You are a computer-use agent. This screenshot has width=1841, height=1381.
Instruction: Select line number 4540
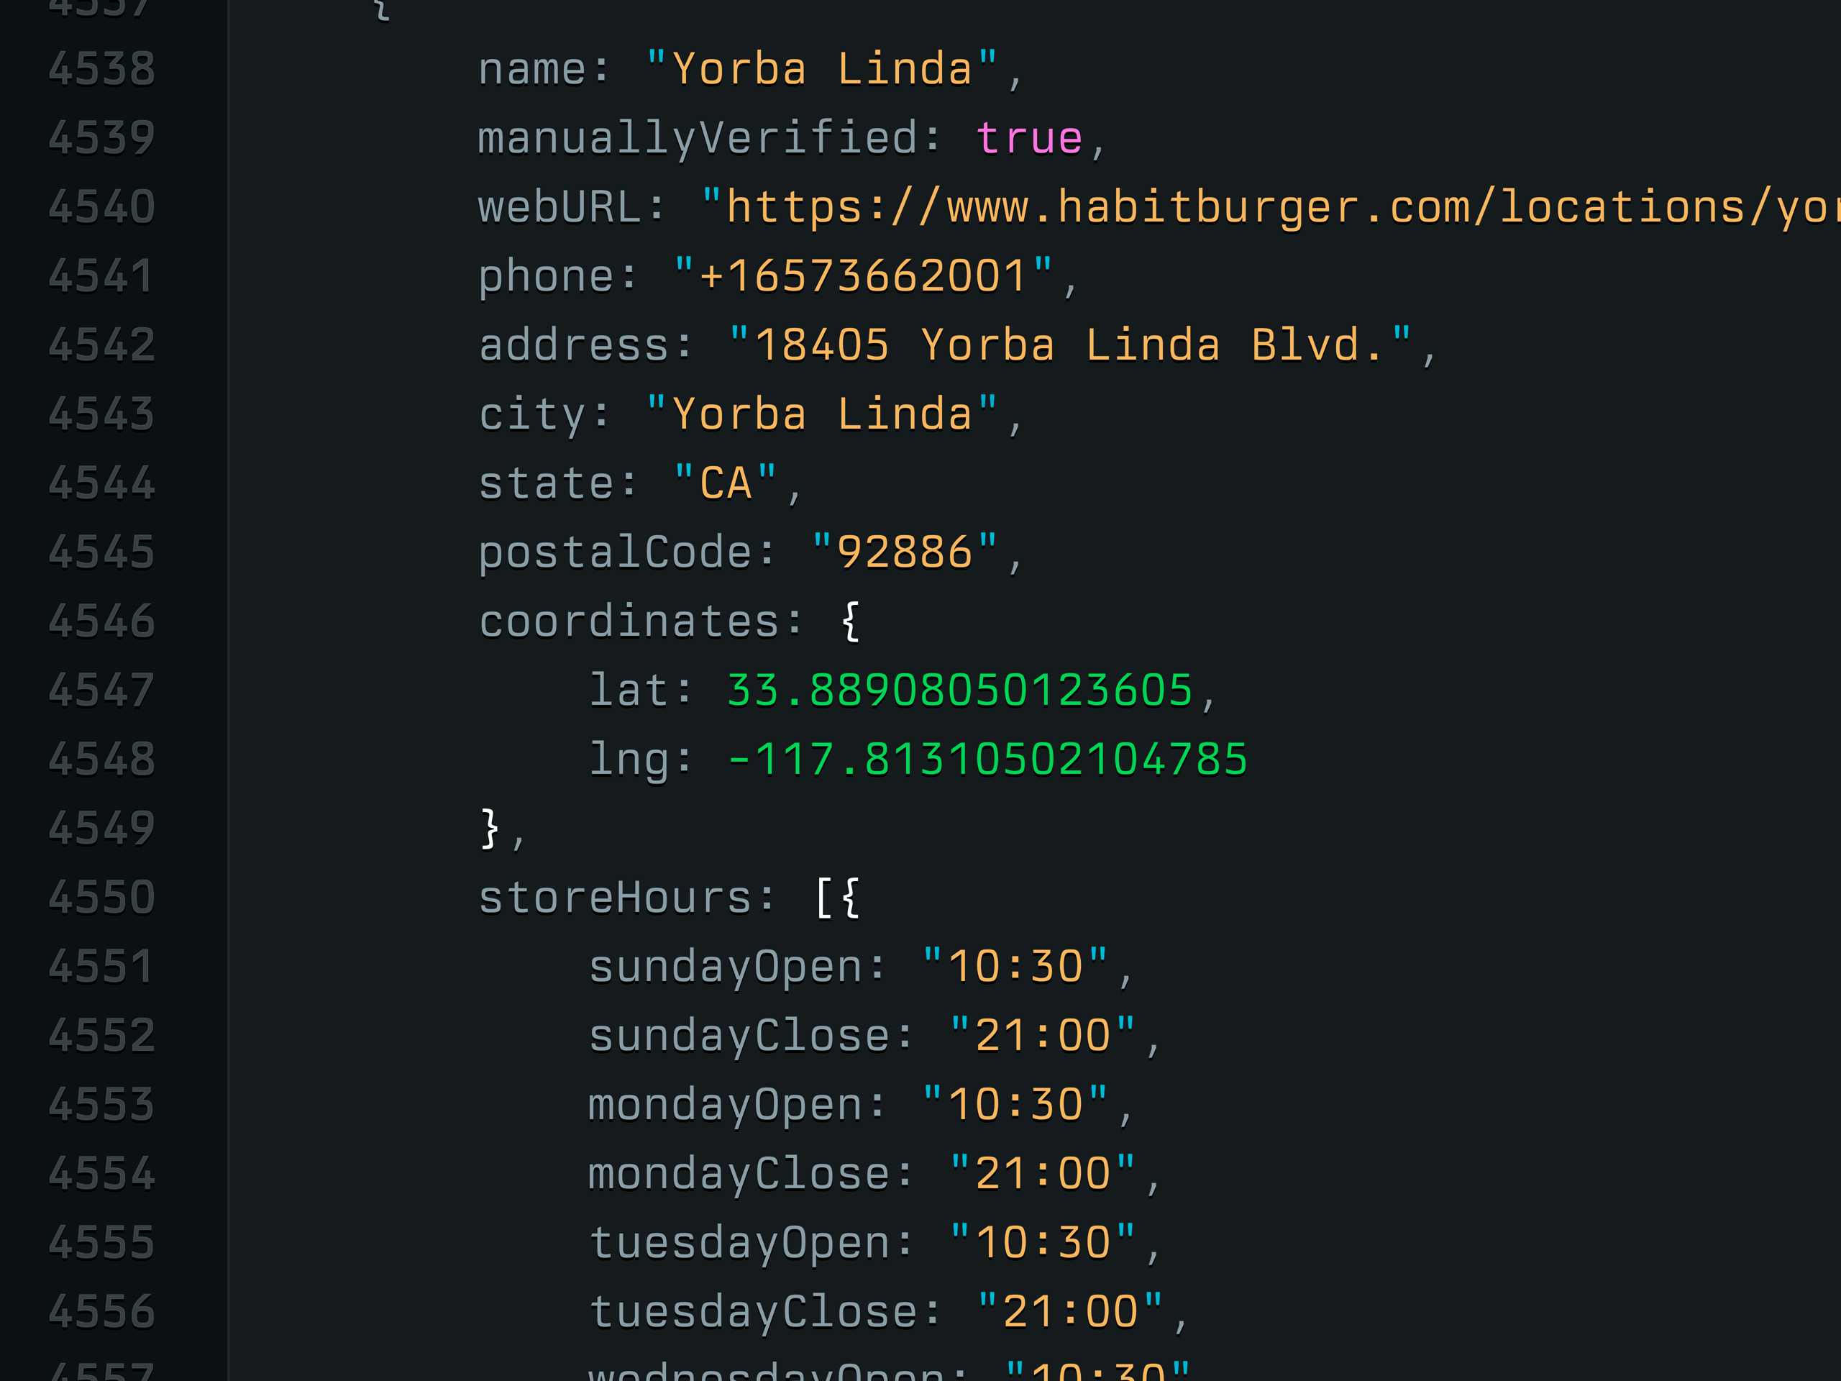pyautogui.click(x=101, y=207)
